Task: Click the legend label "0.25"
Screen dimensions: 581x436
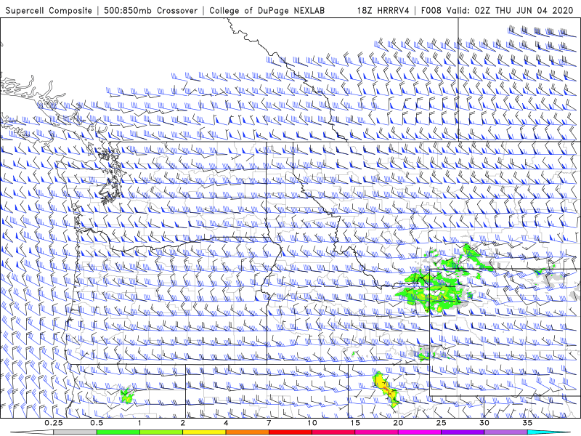Action: point(54,423)
